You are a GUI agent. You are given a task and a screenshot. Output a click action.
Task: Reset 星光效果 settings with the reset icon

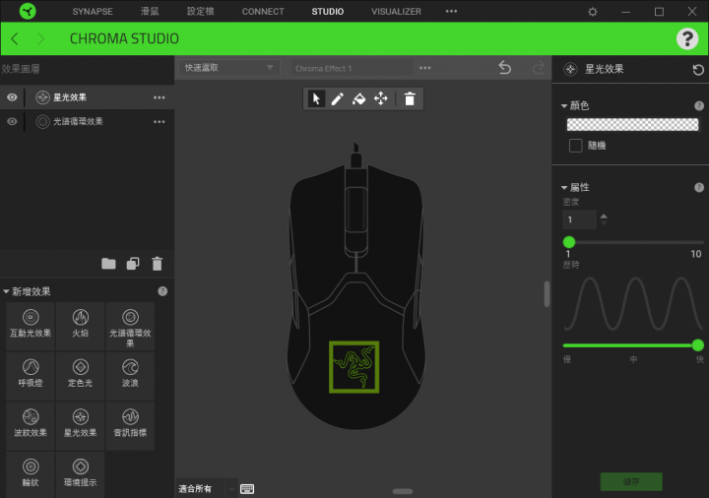click(x=698, y=70)
